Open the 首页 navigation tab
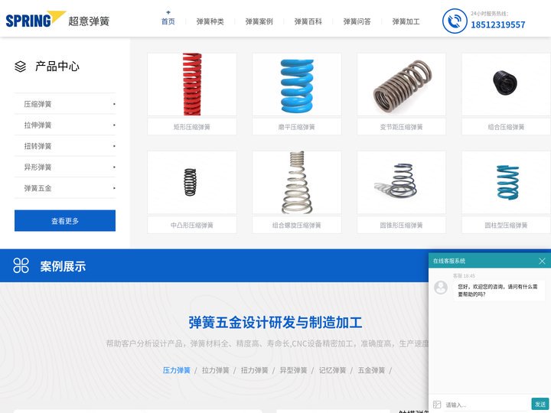This screenshot has width=551, height=413. [x=168, y=21]
